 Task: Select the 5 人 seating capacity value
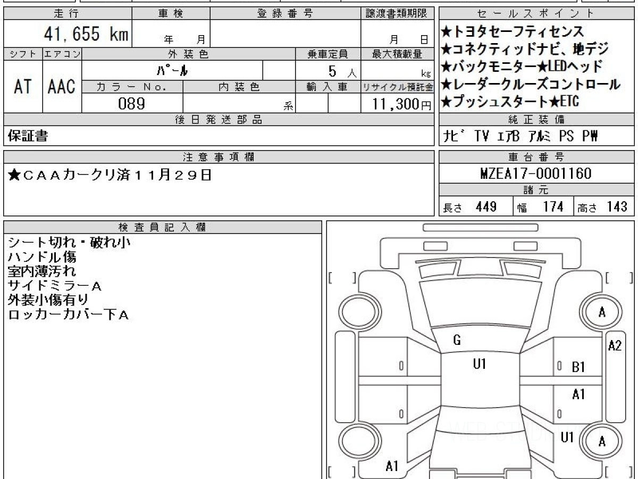click(x=342, y=71)
